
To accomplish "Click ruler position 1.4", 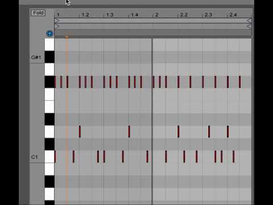I will pyautogui.click(x=134, y=15).
